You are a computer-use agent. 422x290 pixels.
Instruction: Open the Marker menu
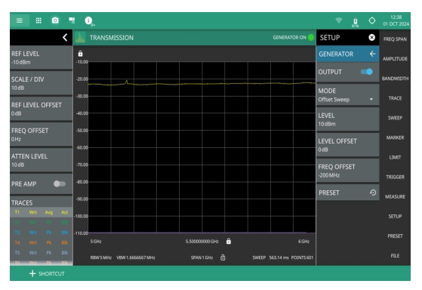coord(395,137)
